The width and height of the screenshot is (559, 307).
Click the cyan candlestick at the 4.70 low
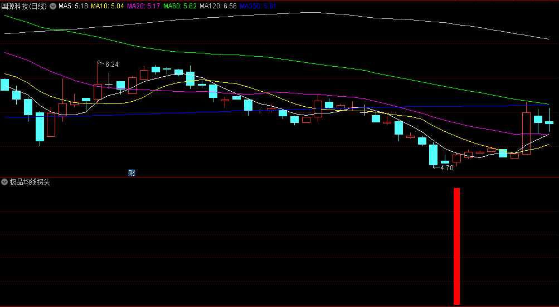click(433, 154)
